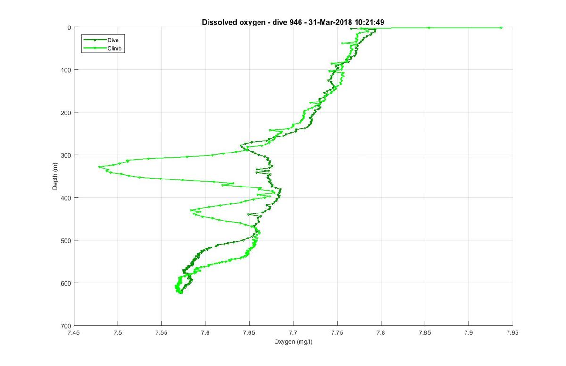
Task: Click the x-axis tick label 7.55
Action: (162, 332)
